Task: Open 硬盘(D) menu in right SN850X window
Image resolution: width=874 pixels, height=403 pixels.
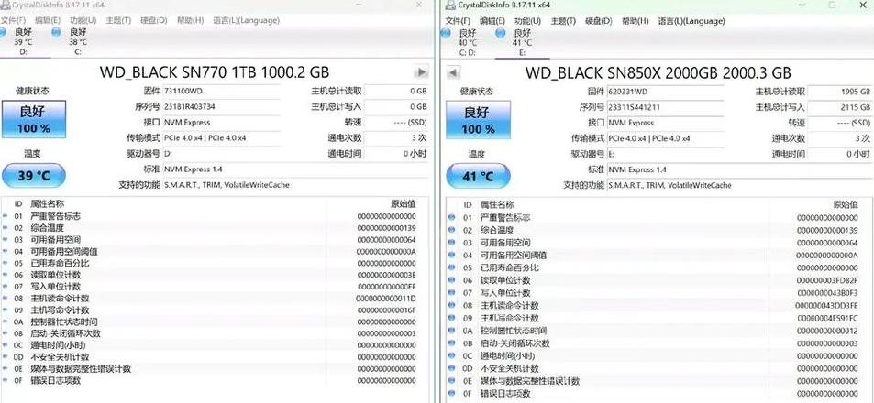Action: tap(599, 21)
